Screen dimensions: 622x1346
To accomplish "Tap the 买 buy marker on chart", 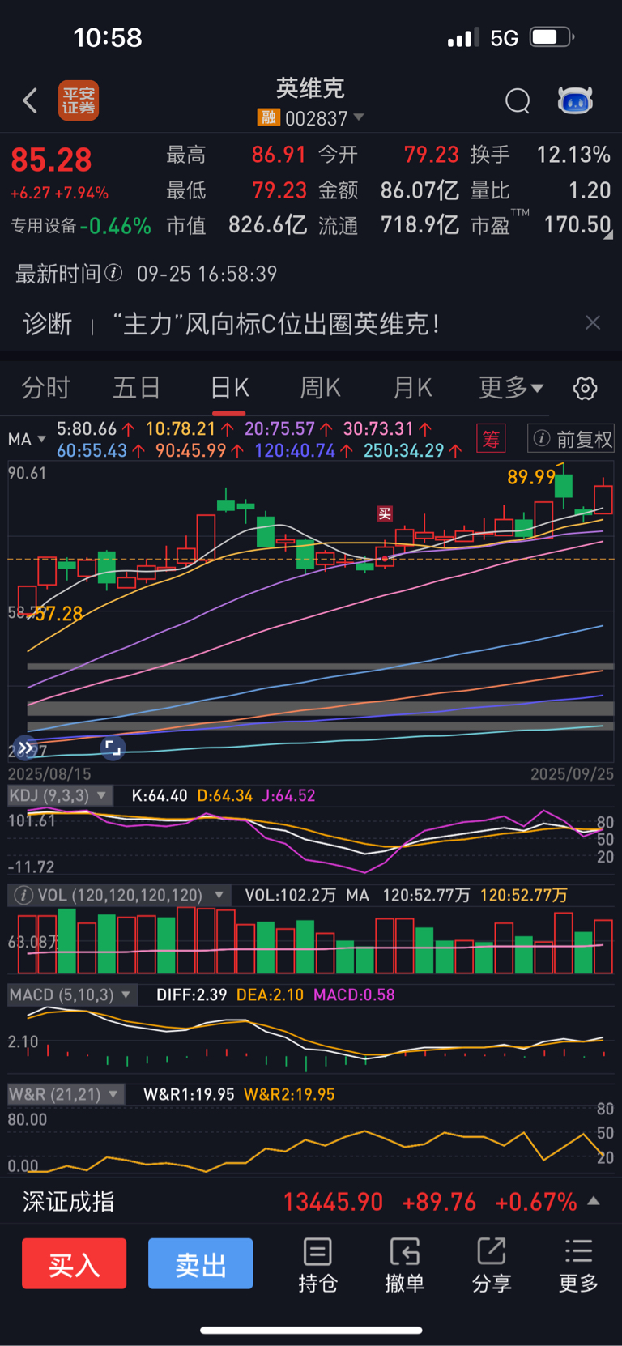I will click(385, 513).
